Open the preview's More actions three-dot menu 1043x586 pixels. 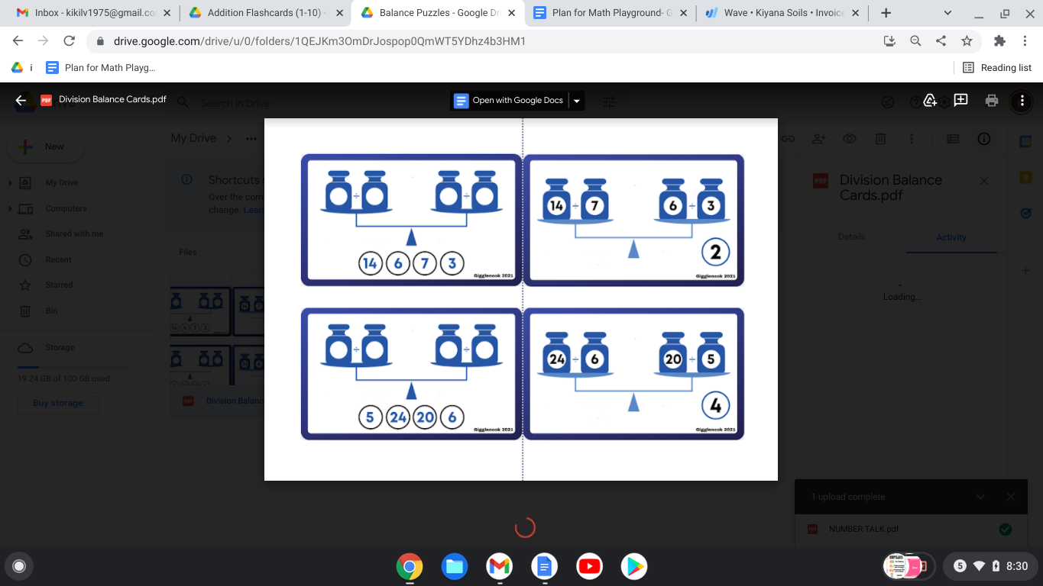coord(1022,100)
